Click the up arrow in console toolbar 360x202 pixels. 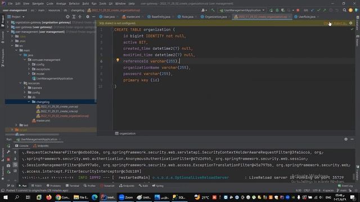(15, 152)
